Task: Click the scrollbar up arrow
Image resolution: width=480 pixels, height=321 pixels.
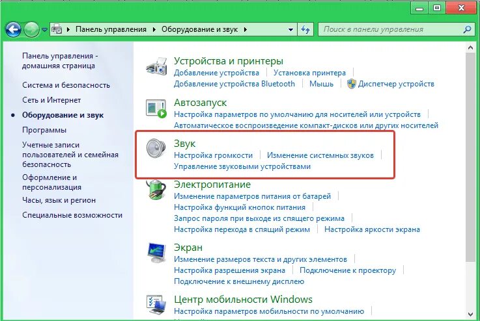Action: pyautogui.click(x=470, y=47)
